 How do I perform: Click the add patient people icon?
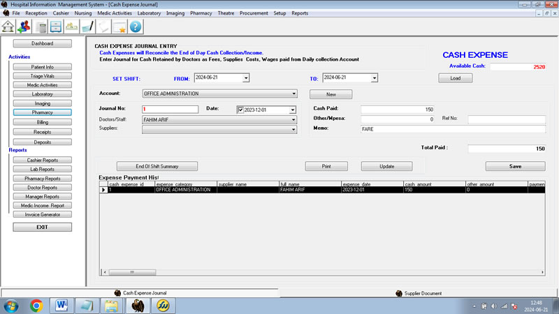click(x=24, y=26)
